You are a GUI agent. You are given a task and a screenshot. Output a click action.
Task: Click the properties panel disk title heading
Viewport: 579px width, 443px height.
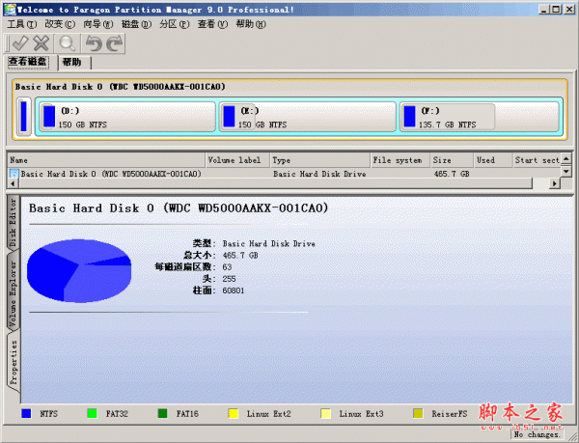[179, 208]
